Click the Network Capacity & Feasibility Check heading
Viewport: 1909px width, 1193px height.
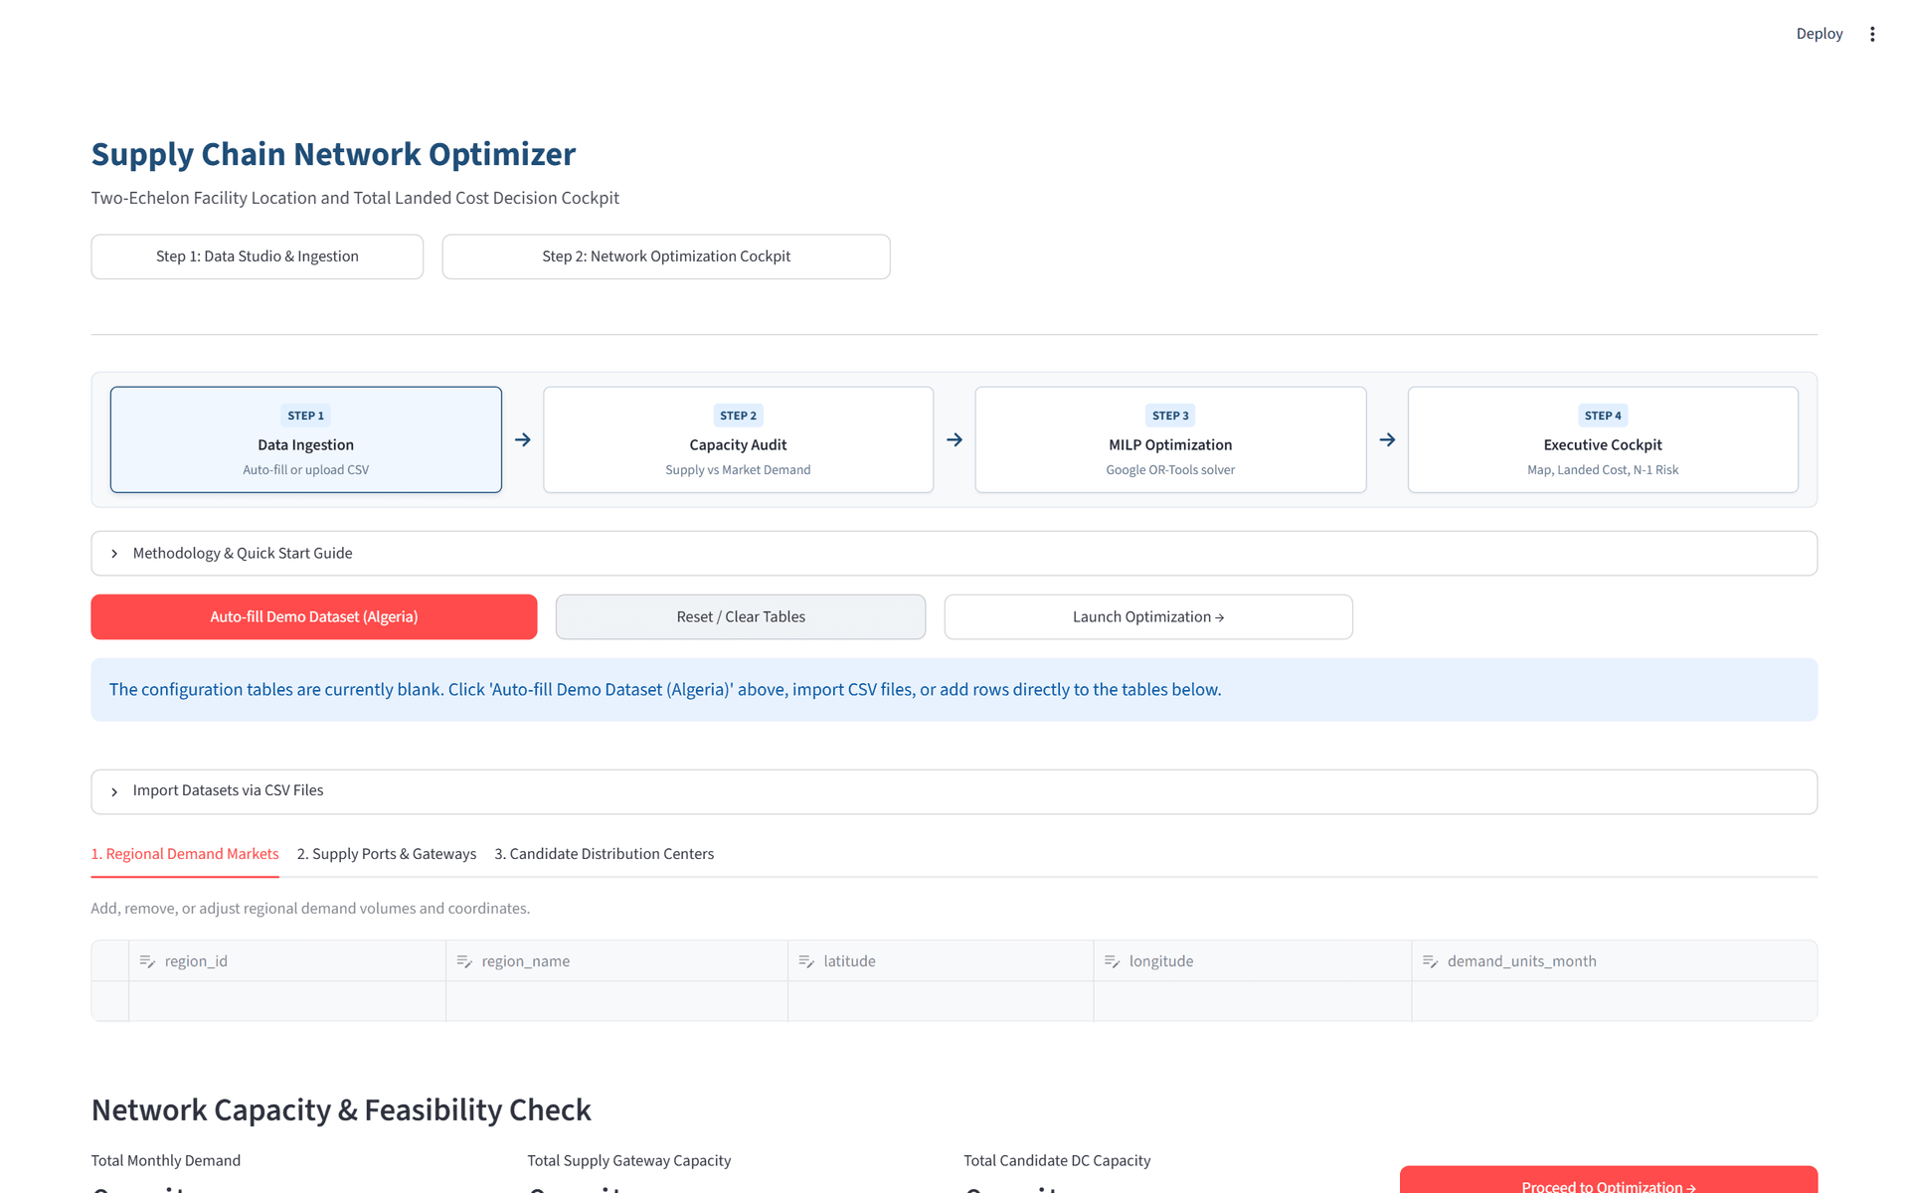pos(341,1110)
